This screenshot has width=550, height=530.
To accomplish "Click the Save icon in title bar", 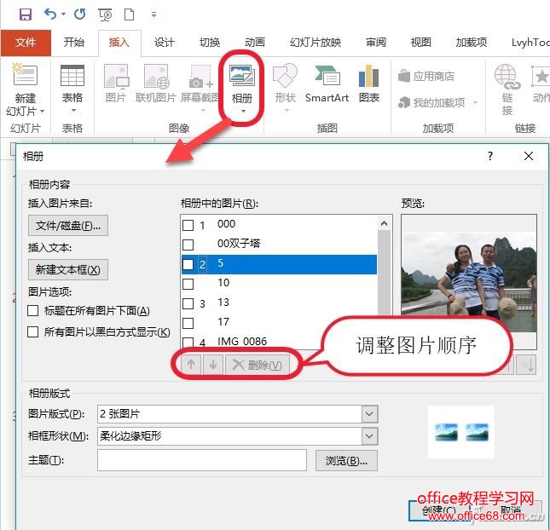I will [25, 14].
